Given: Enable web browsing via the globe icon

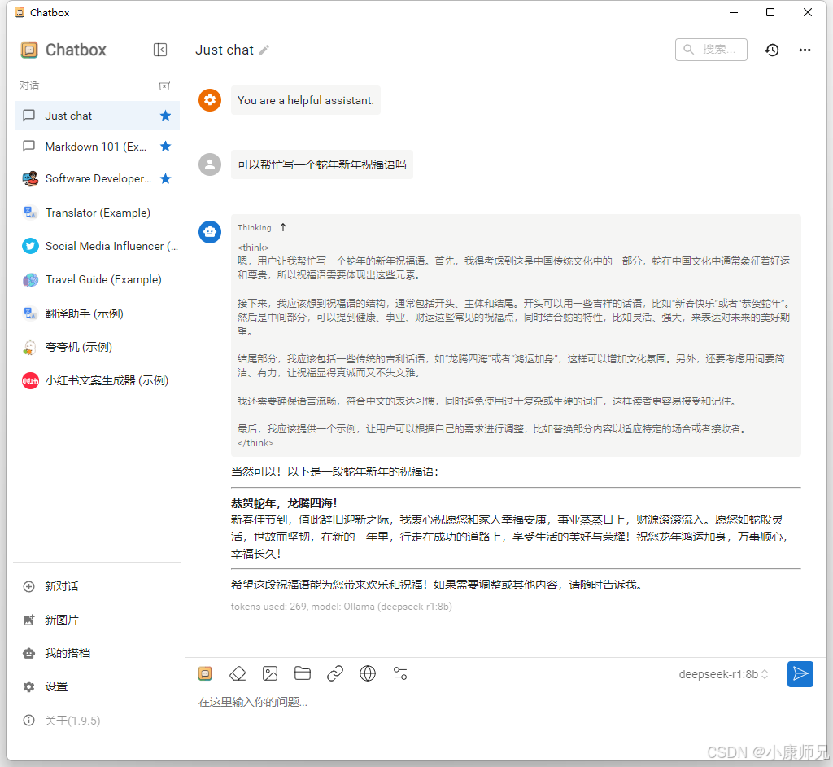Looking at the screenshot, I should point(368,673).
